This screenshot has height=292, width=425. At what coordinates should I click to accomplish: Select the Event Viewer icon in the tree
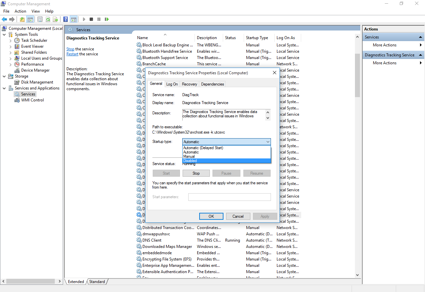pyautogui.click(x=17, y=46)
